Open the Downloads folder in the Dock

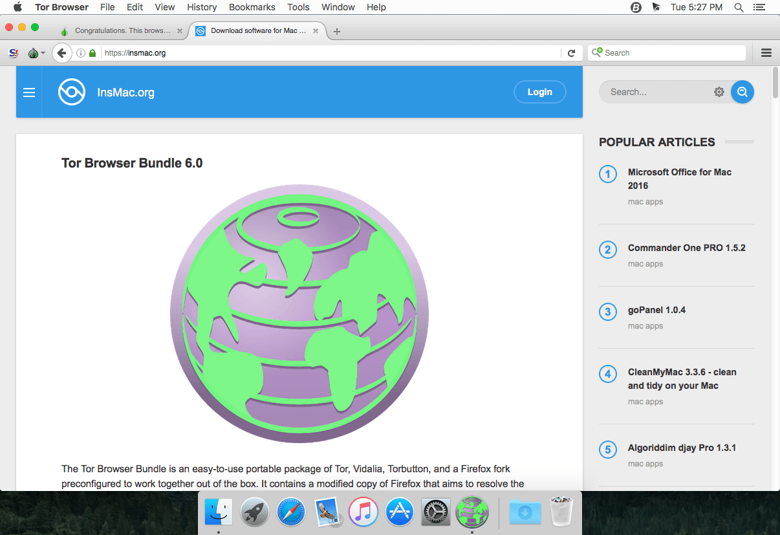(x=525, y=512)
